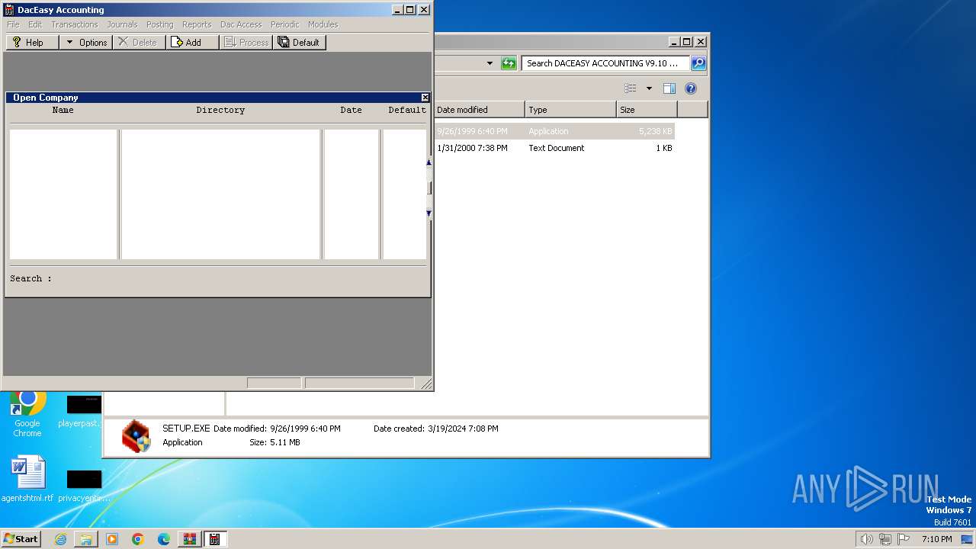Open Windows Media Player from taskbar
The width and height of the screenshot is (976, 549).
[112, 539]
